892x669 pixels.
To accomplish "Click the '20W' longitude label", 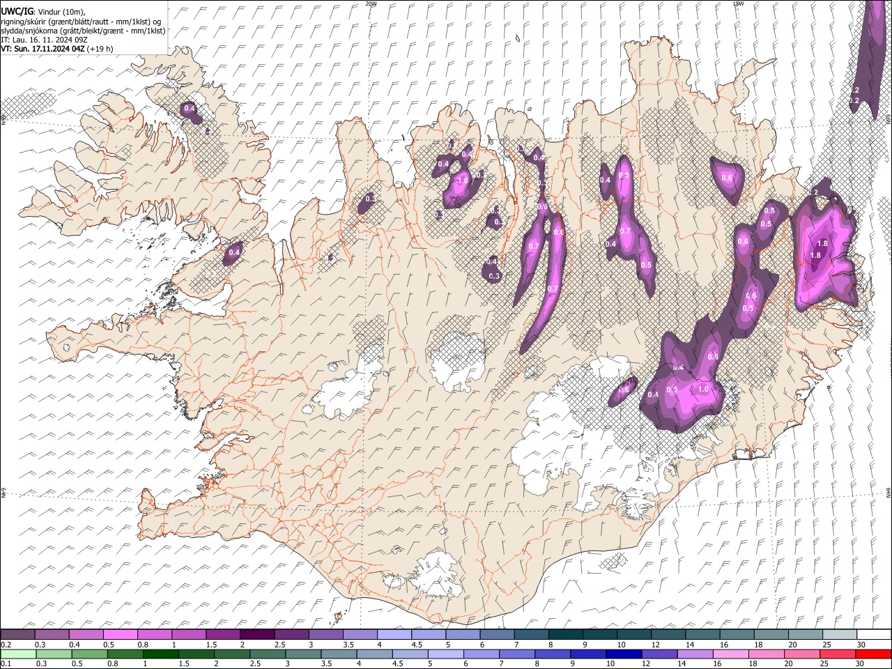I will click(x=371, y=3).
